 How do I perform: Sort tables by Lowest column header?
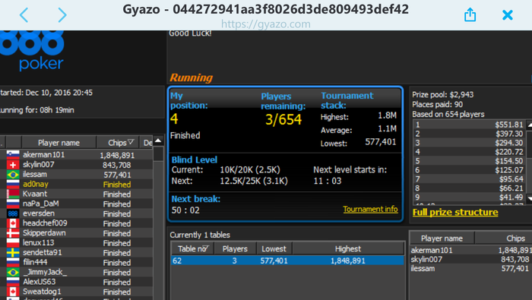(x=274, y=249)
